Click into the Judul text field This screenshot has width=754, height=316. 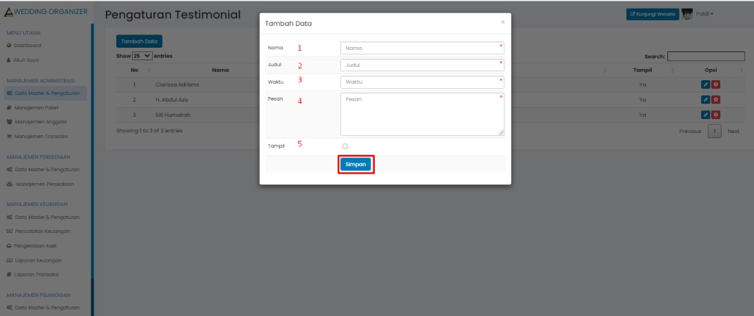point(422,65)
